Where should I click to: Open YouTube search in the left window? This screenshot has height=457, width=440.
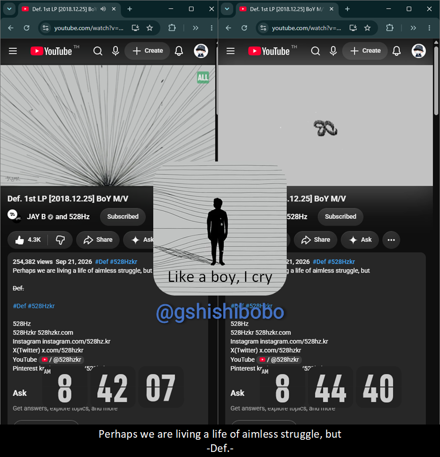pos(98,51)
